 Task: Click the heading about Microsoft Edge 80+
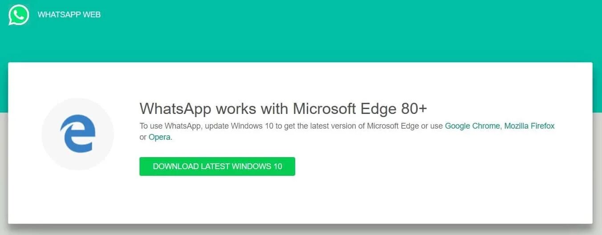[283, 109]
